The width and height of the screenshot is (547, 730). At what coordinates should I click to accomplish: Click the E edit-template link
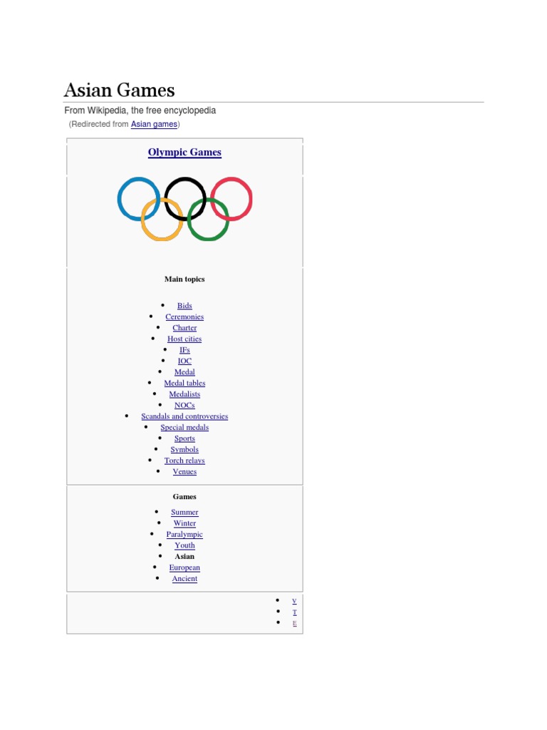tap(294, 623)
